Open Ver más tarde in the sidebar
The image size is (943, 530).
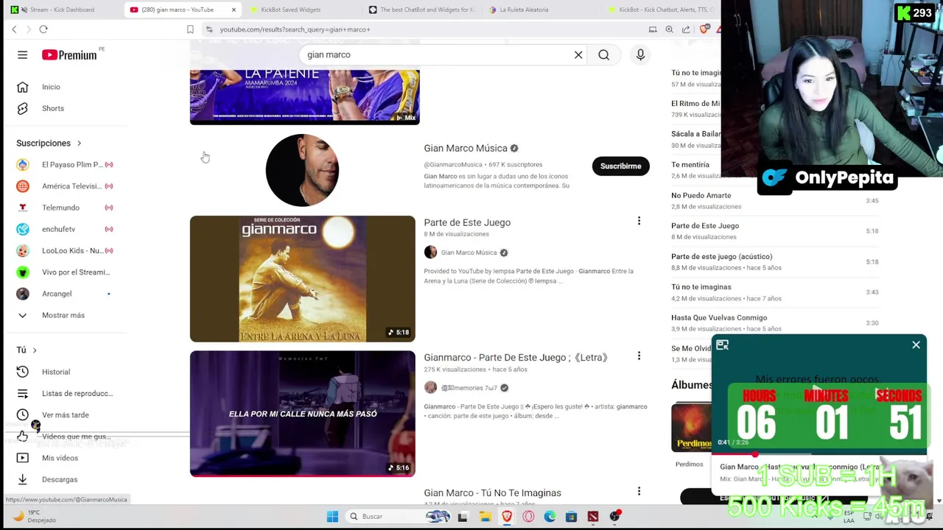(65, 414)
